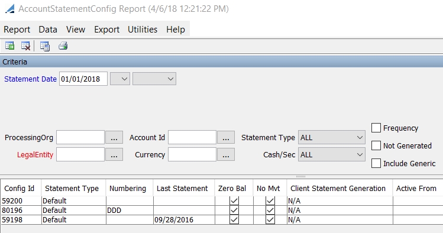Open the ProcessingOrg ellipsis chooser

point(114,138)
